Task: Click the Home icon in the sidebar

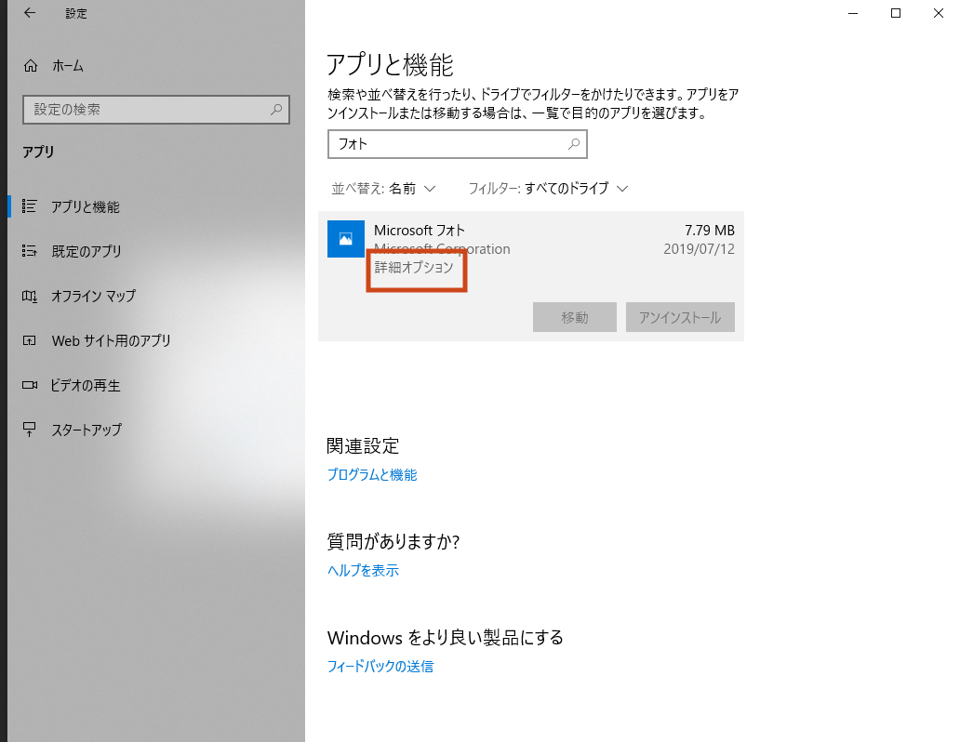Action: 31,66
